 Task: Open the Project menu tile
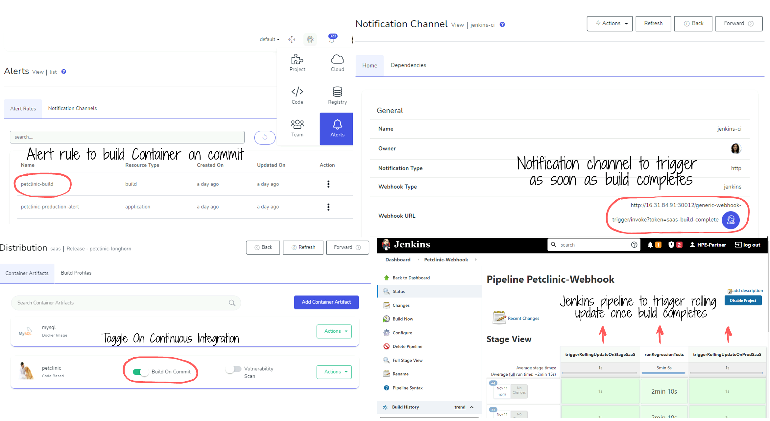pos(297,63)
